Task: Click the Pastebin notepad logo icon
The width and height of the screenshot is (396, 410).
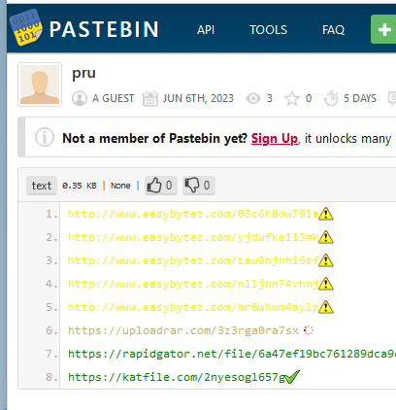Action: [26, 27]
